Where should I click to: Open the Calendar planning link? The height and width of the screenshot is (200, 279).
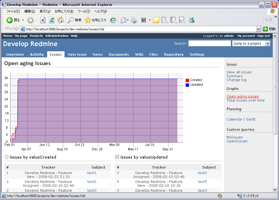click(x=234, y=119)
